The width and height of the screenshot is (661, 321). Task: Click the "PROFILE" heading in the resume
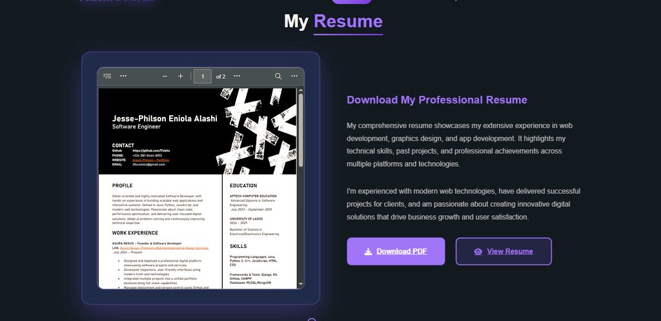[x=122, y=185]
